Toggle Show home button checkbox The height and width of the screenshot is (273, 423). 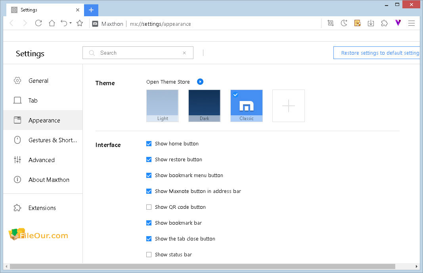[x=149, y=144]
